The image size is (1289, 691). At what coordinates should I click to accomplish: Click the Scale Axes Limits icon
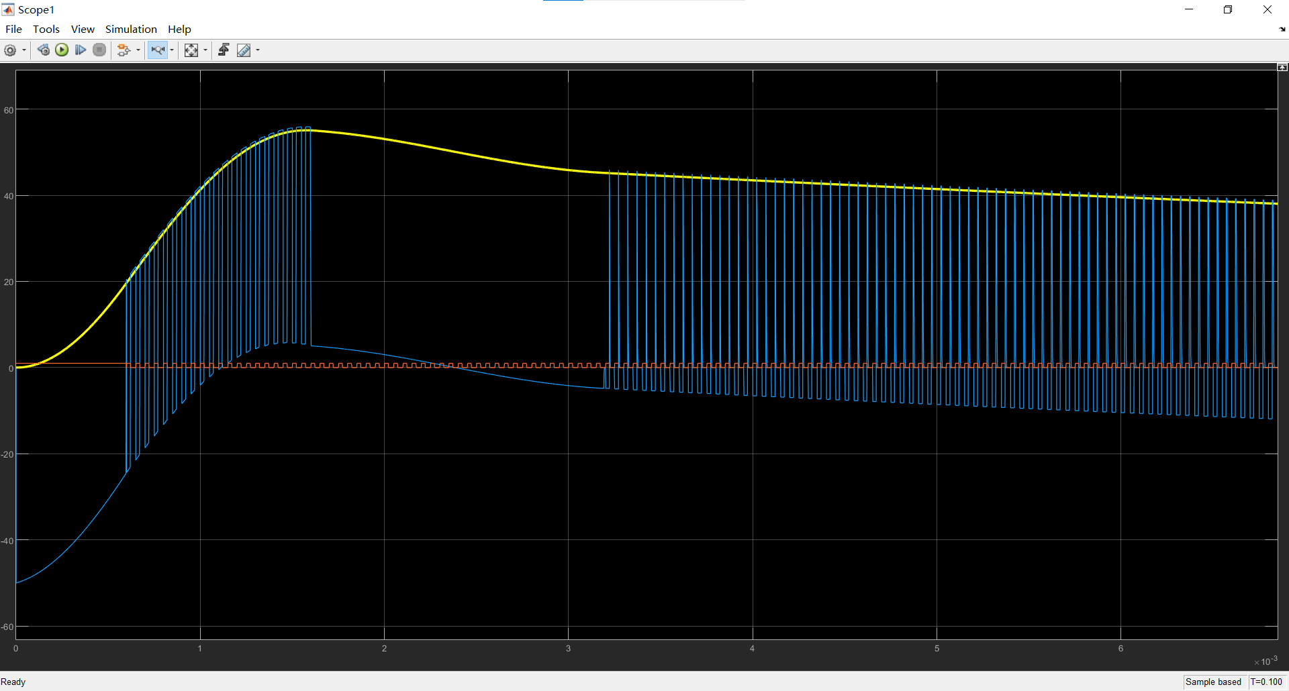tap(191, 50)
